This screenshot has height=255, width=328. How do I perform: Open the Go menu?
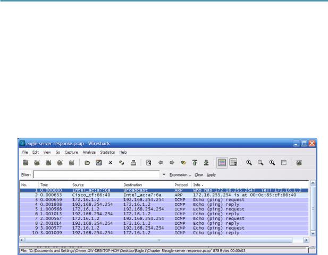(58, 152)
